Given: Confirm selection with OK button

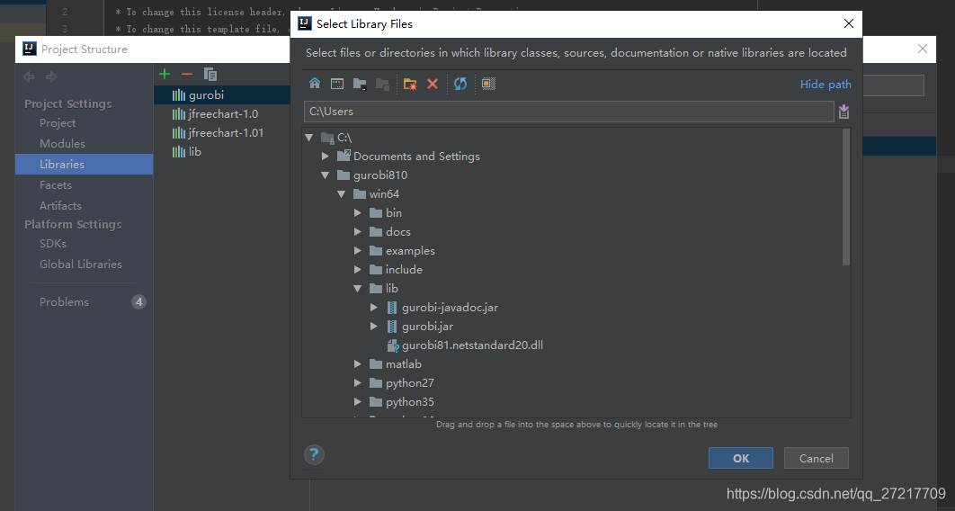Looking at the screenshot, I should 741,458.
